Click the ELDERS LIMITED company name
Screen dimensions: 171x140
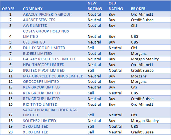[x=37, y=54]
